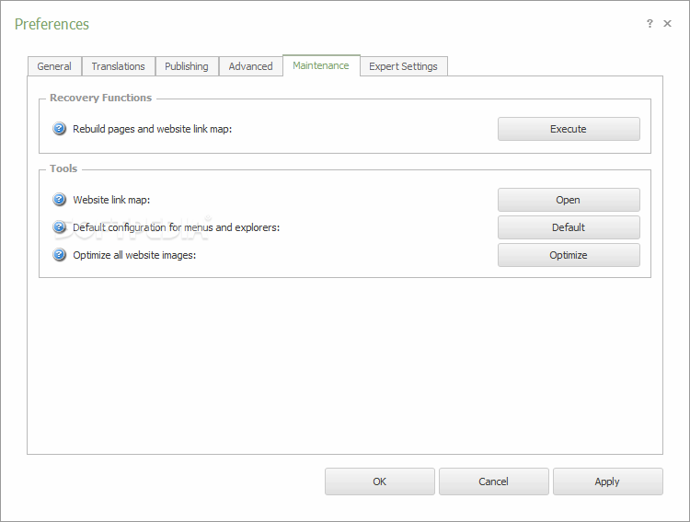Open the Translations tab
Image resolution: width=690 pixels, height=522 pixels.
[118, 66]
